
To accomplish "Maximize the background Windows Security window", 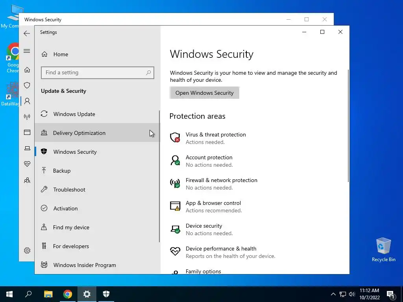I will (x=306, y=19).
